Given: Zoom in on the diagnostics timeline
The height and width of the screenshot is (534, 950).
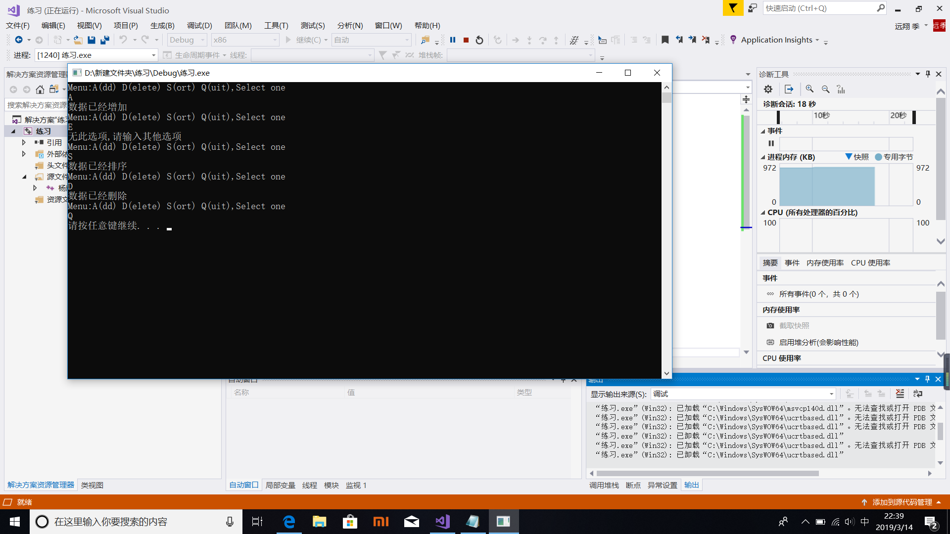Looking at the screenshot, I should pyautogui.click(x=809, y=89).
